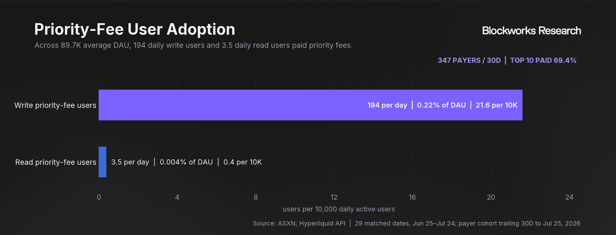Select the Write priority-fee users axis label
616x235 pixels.
[55, 105]
